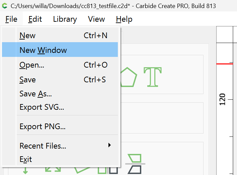The height and width of the screenshot is (175, 237).
Task: Select the Polygon shape tool
Action: tap(129, 77)
